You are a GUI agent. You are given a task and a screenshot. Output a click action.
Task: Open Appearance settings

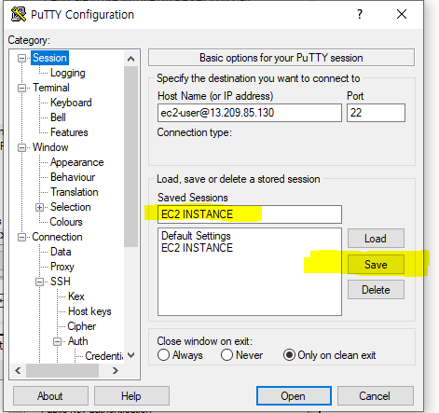(x=77, y=162)
